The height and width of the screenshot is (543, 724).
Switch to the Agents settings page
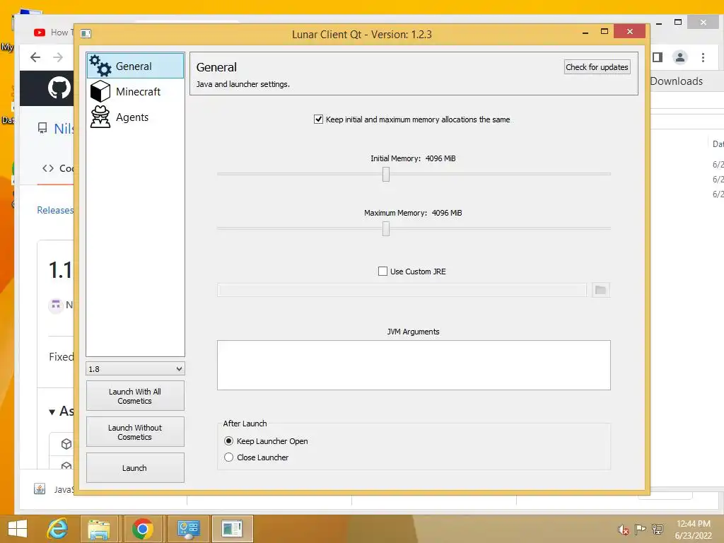[135, 117]
